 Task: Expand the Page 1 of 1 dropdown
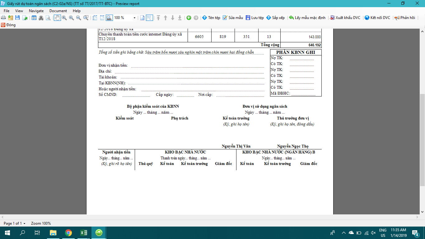(24, 223)
